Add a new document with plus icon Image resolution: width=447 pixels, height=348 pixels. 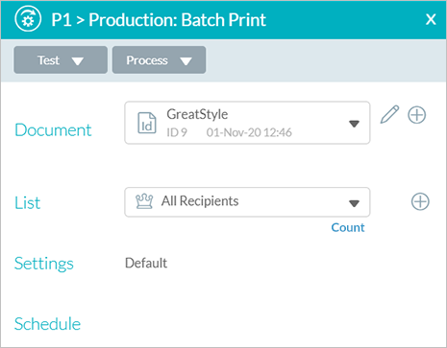coord(417,115)
